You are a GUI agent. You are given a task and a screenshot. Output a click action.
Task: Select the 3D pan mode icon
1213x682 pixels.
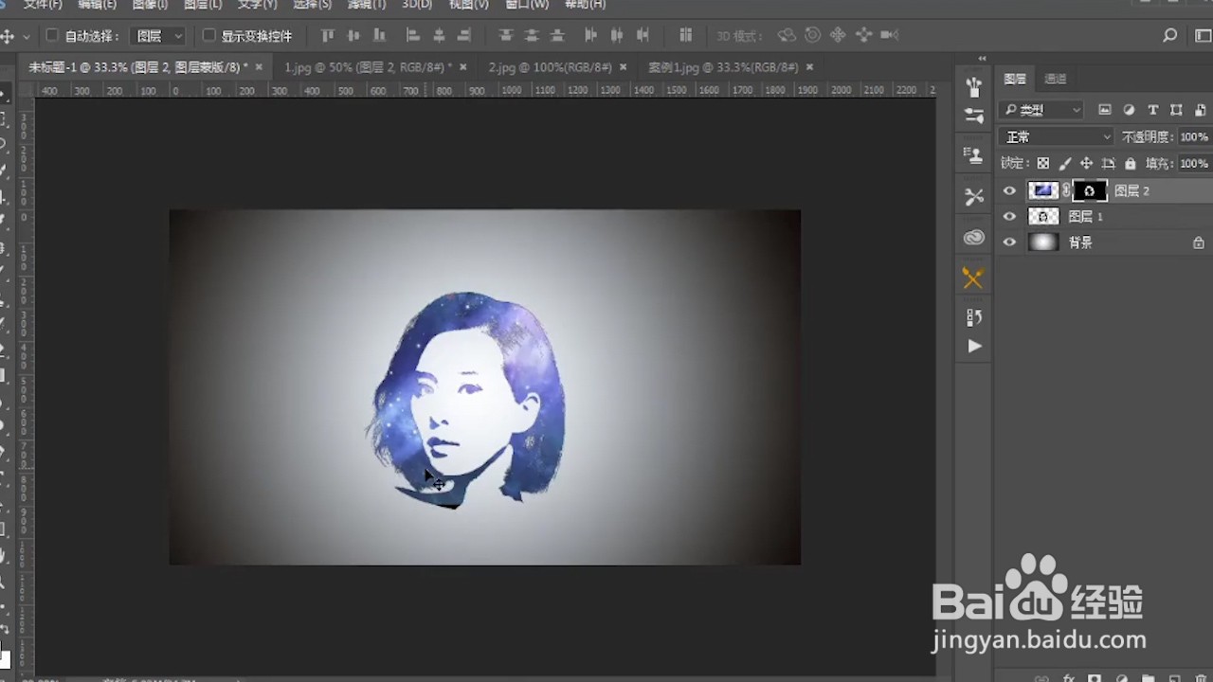838,36
